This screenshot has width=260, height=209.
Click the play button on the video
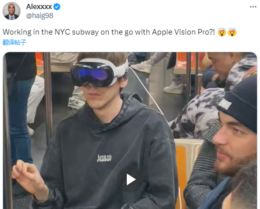[131, 179]
